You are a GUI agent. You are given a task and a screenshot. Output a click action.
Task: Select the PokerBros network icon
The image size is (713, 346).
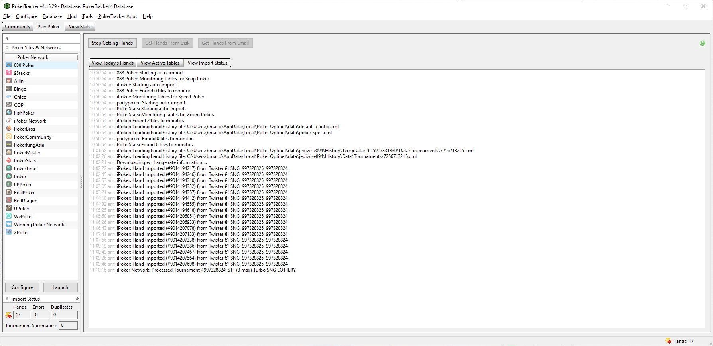click(x=9, y=129)
